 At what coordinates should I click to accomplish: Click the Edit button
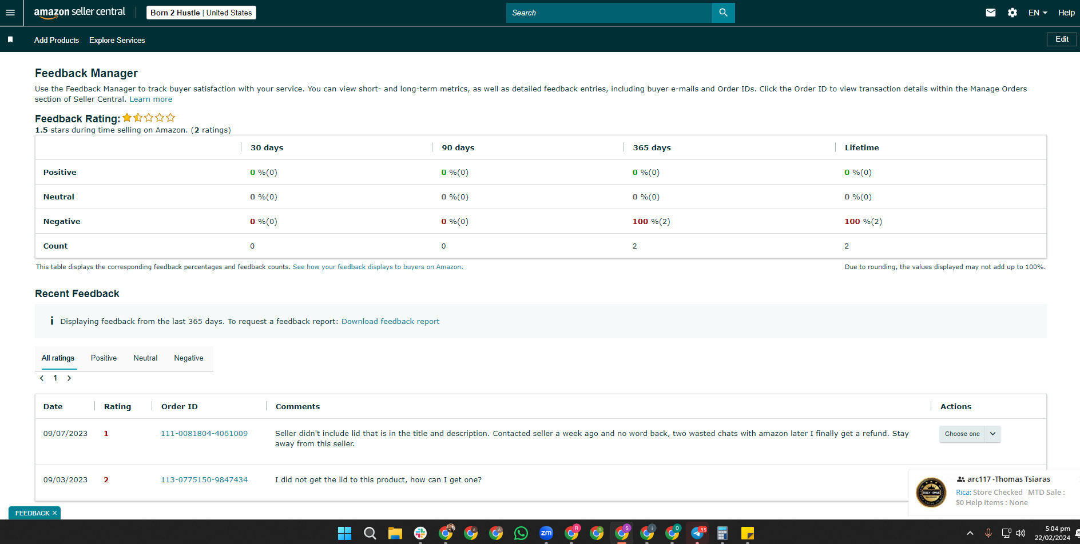click(1062, 39)
